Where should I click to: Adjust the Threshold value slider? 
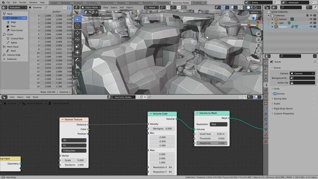click(x=212, y=139)
